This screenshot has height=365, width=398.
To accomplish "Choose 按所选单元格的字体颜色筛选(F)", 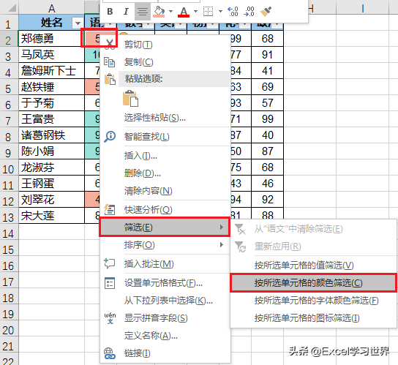I will 317,301.
